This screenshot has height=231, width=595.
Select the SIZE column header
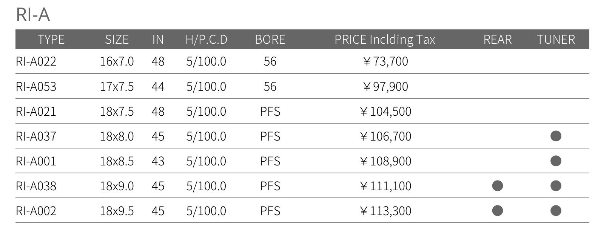click(x=117, y=40)
